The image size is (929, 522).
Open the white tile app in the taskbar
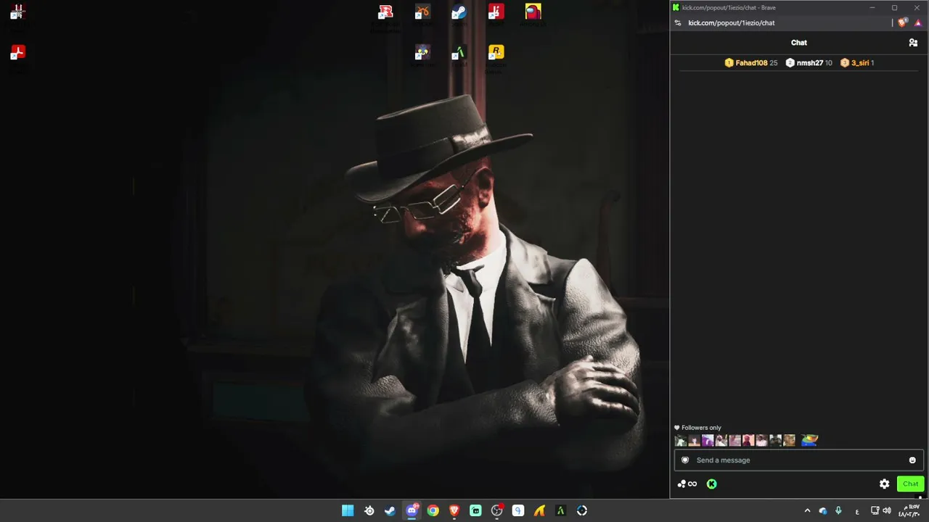pos(518,510)
